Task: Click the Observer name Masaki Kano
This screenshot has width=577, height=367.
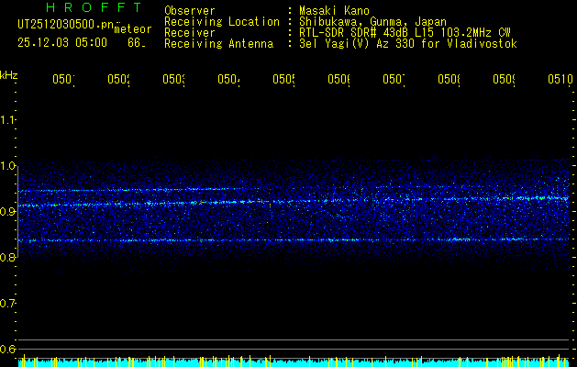Action: 334,11
